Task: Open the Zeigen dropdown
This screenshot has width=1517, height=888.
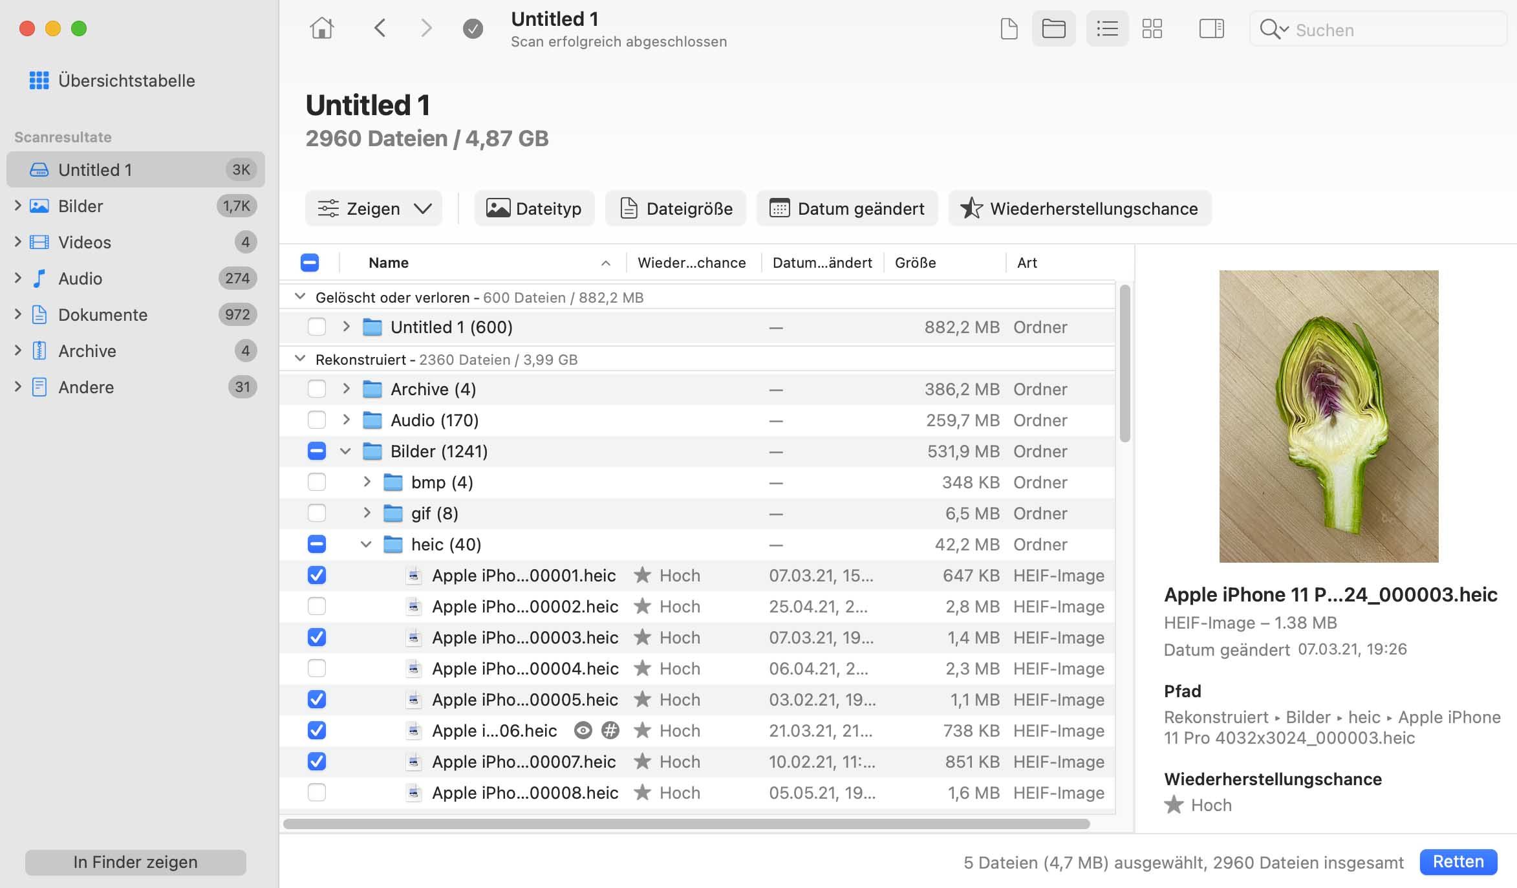Action: 374,209
